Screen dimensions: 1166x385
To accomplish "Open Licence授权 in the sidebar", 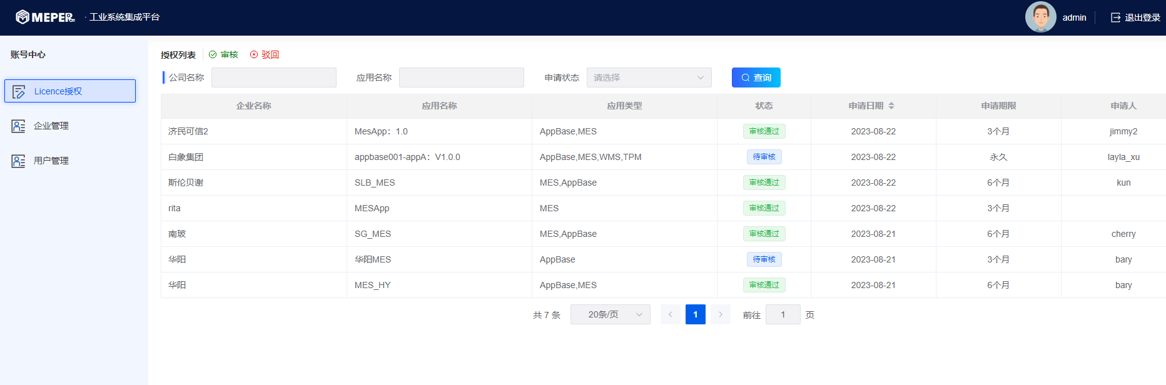I will [x=70, y=91].
